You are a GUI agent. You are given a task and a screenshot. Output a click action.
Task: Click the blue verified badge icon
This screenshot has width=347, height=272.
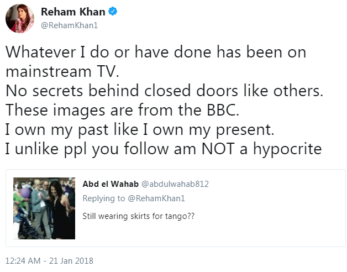point(113,12)
